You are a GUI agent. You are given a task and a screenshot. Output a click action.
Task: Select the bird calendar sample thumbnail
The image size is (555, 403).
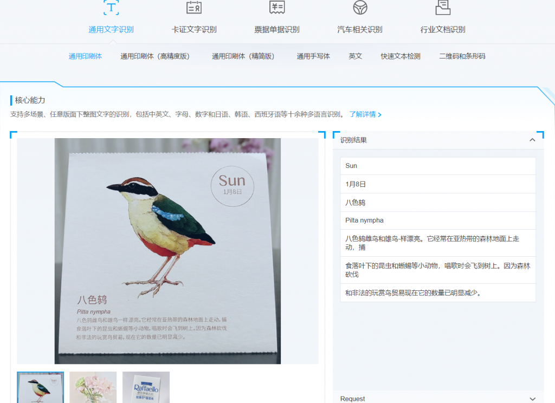pos(40,387)
